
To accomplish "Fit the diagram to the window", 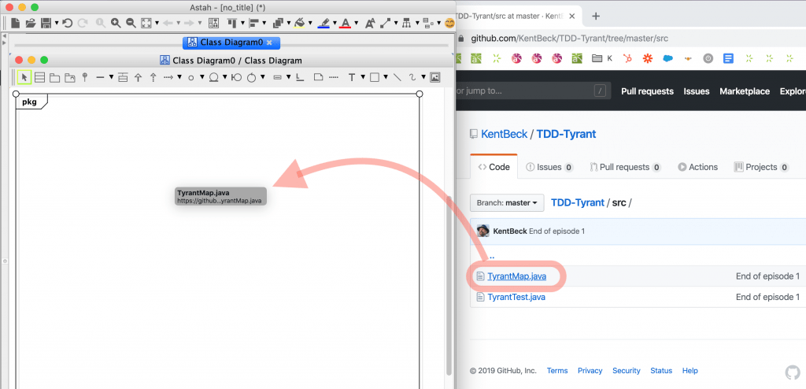I will [146, 23].
